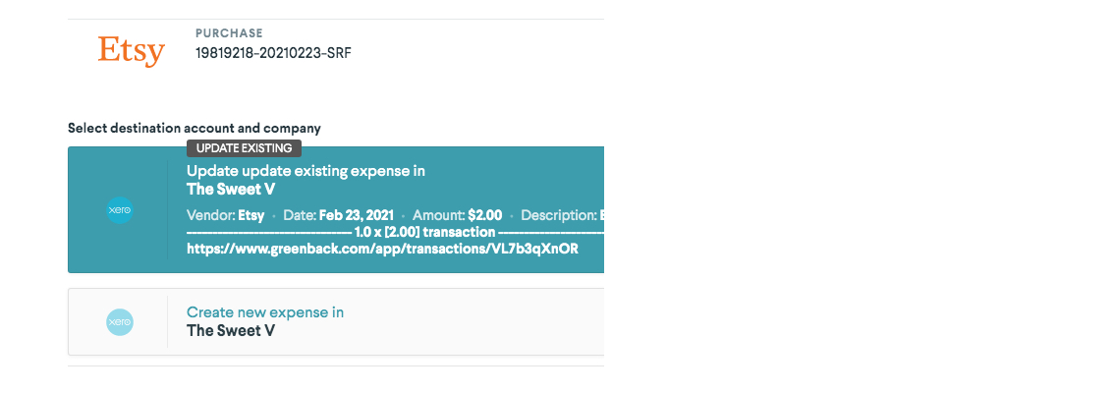Screen dimensions: 1113x393
Task: Click the PURCHASE label above the ID
Action: point(229,33)
